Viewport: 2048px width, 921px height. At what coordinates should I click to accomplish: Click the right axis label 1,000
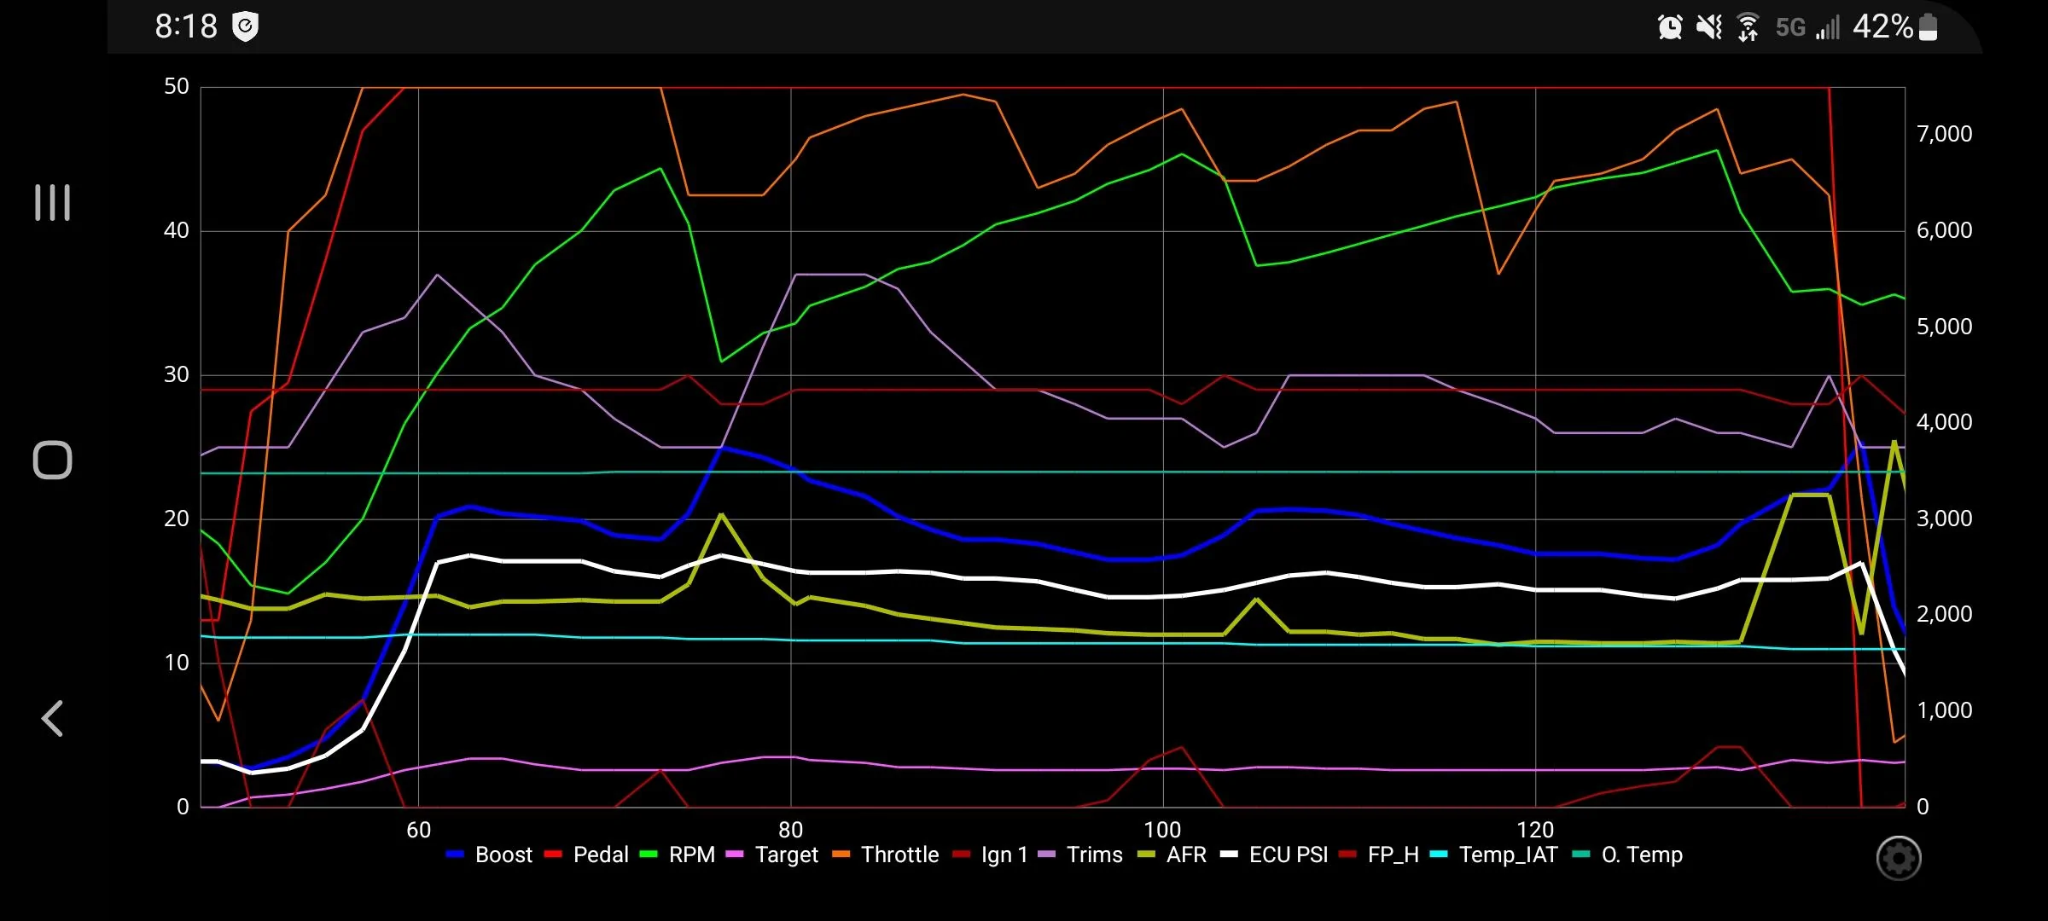1945,710
